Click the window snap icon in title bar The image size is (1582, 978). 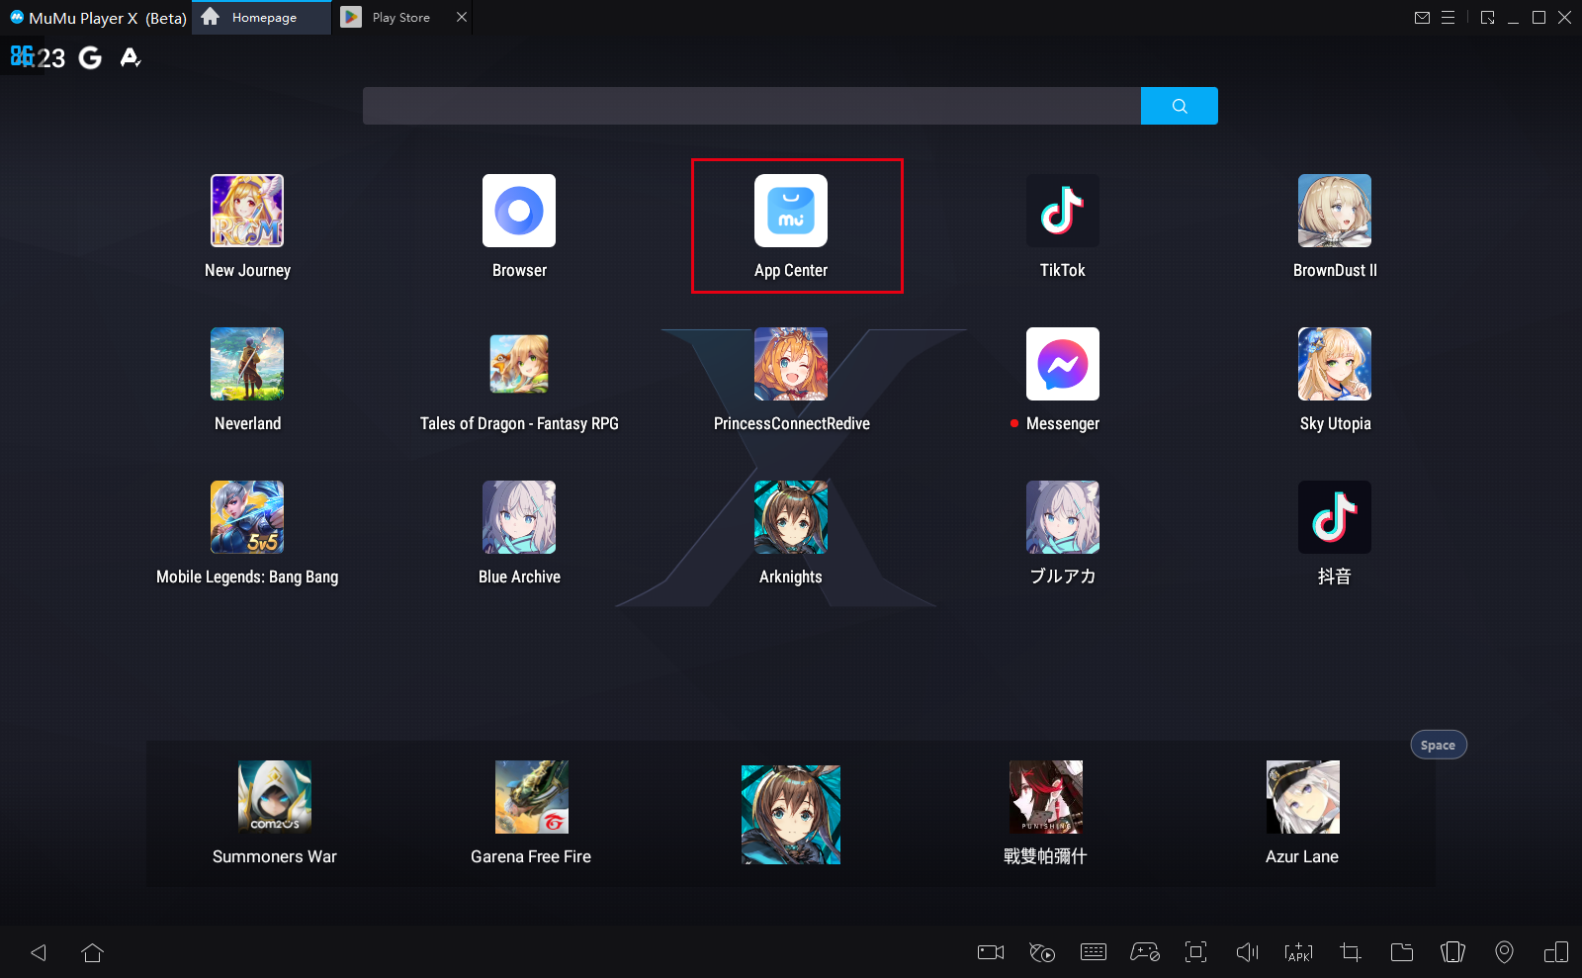pyautogui.click(x=1488, y=18)
